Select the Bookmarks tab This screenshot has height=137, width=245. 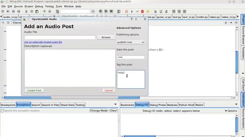[x=127, y=105]
